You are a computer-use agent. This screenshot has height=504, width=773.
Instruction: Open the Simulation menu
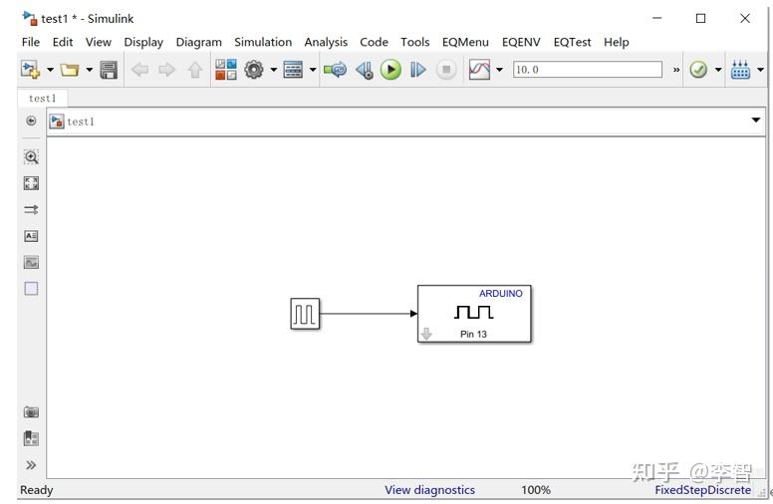(263, 42)
